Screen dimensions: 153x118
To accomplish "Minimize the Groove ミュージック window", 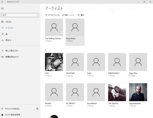I will (138, 2).
